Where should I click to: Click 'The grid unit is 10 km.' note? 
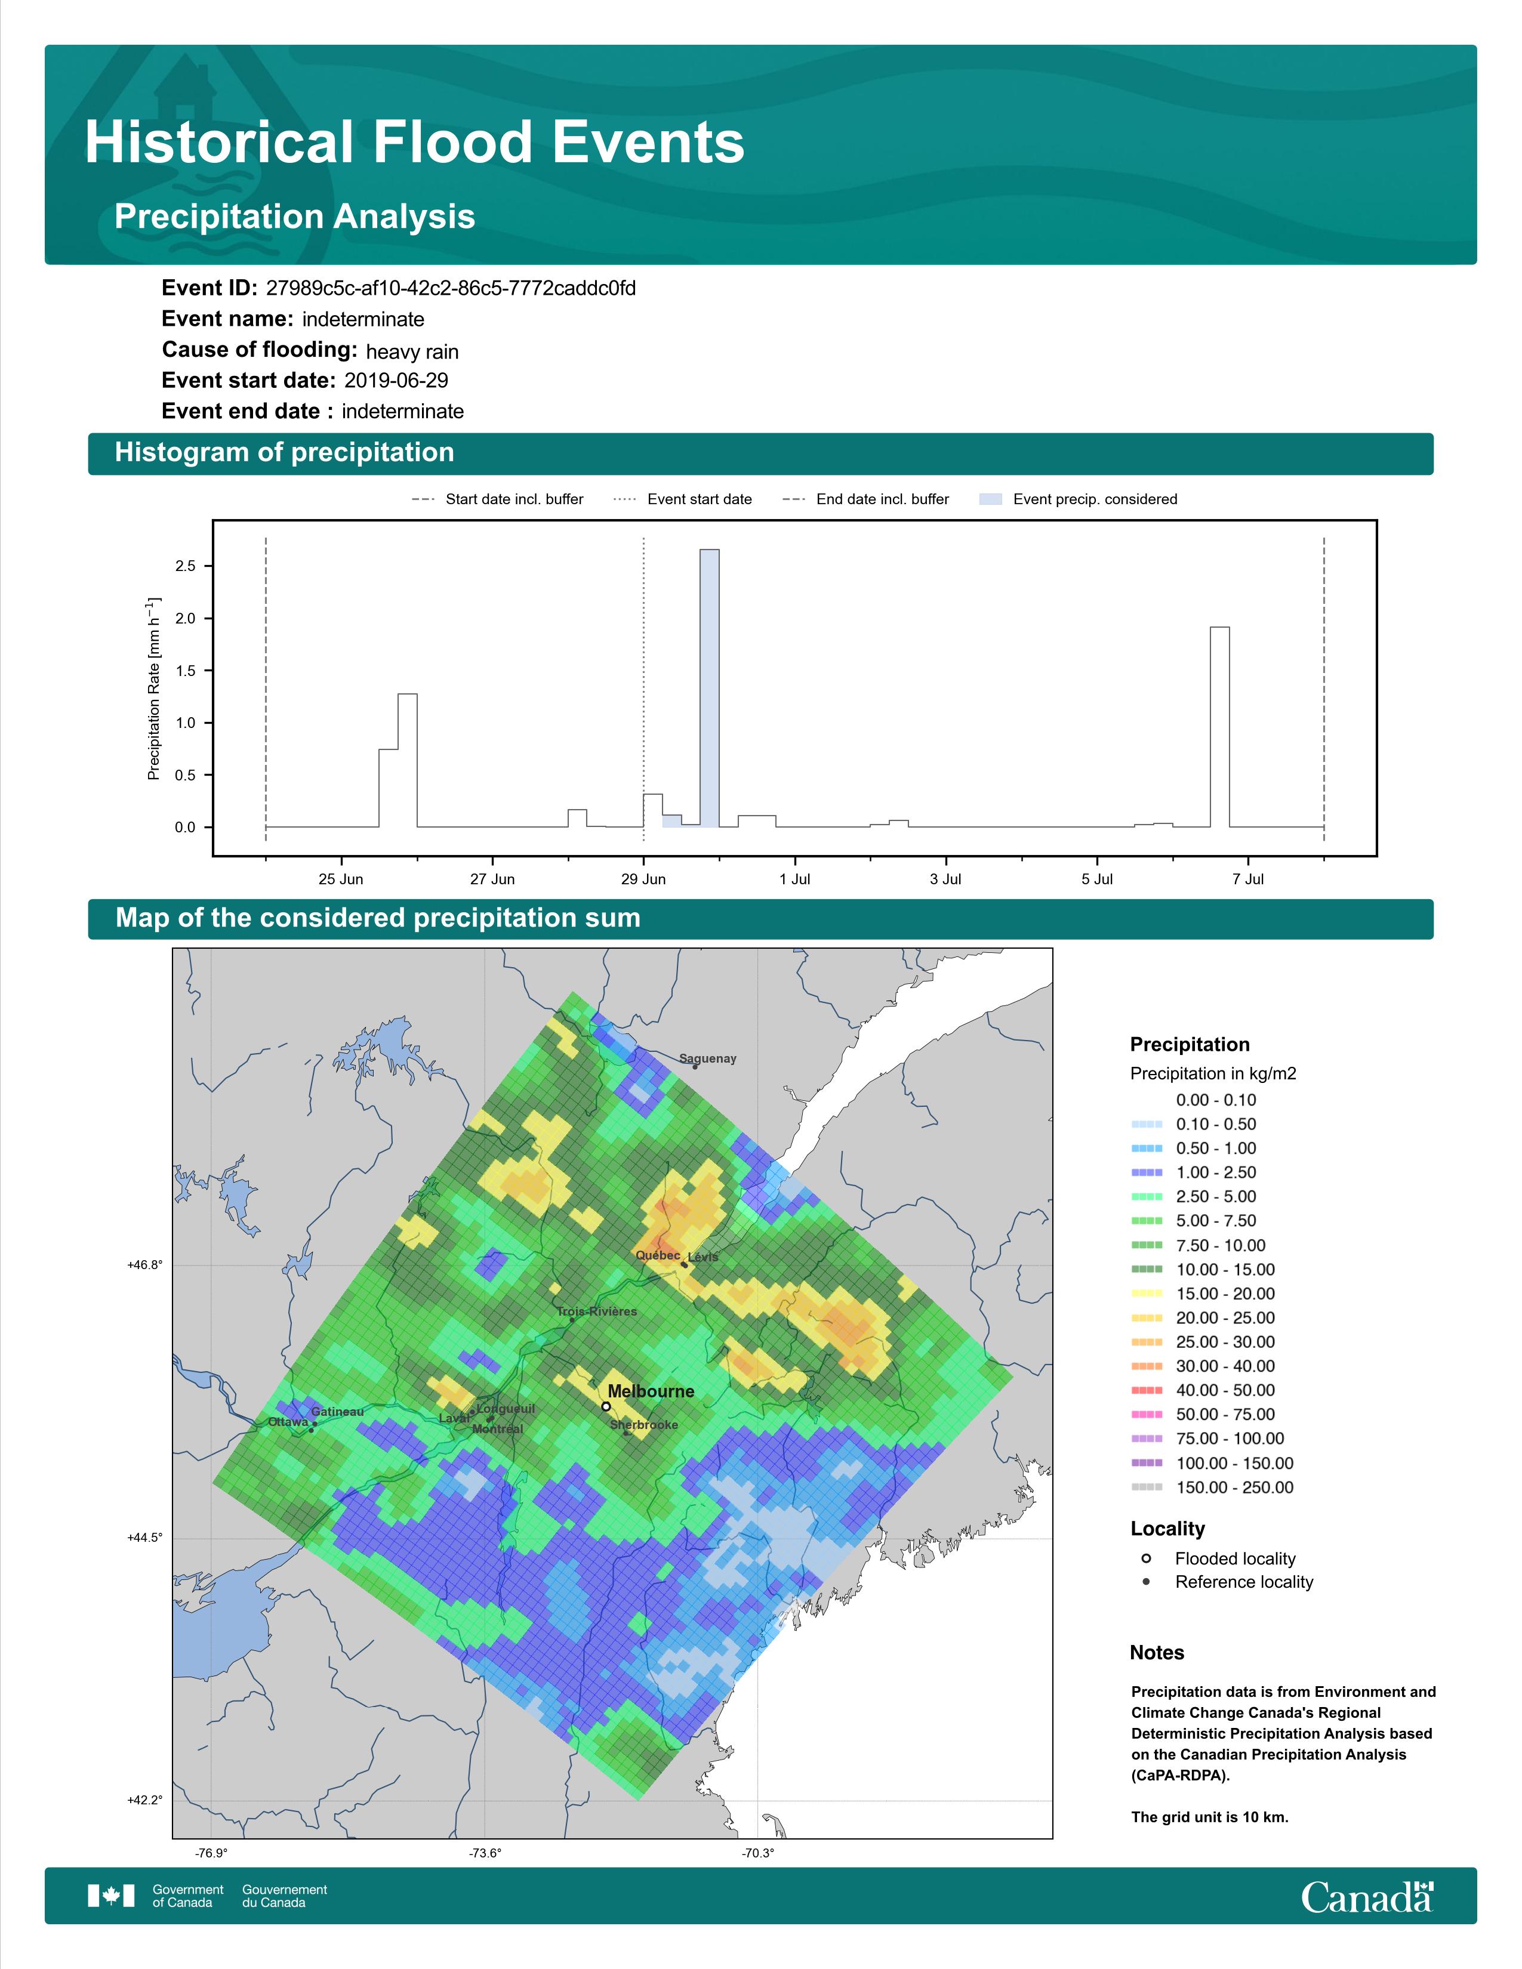tap(1210, 1817)
